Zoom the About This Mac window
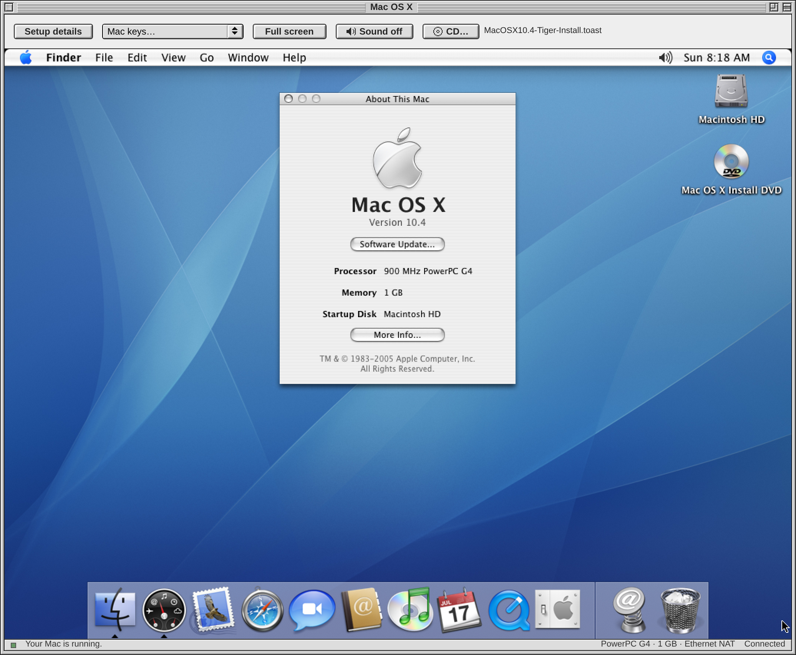This screenshot has width=796, height=655. tap(316, 99)
